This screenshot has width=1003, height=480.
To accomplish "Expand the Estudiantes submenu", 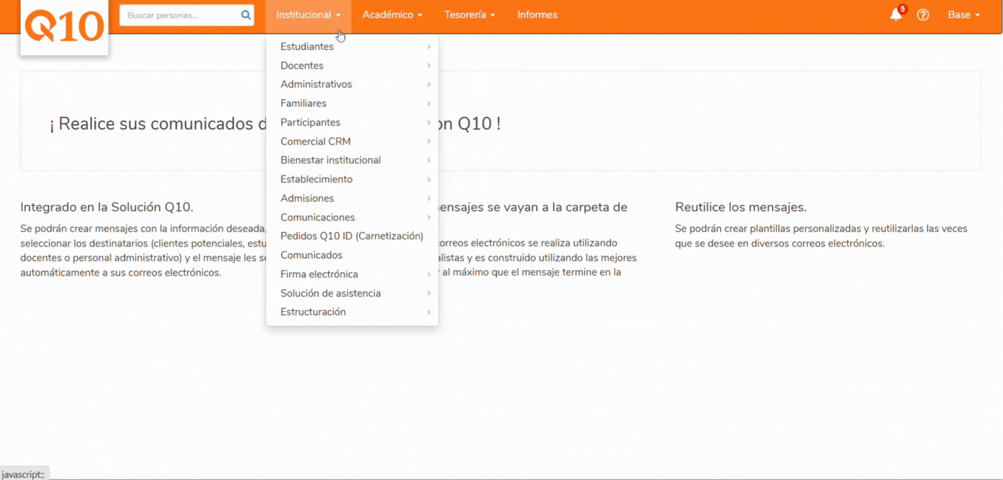I will point(352,47).
